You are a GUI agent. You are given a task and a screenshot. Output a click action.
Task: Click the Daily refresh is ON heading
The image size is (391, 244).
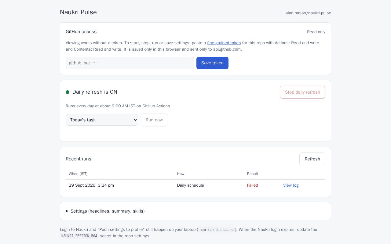tap(95, 92)
